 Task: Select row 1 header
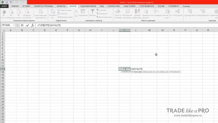pos(2,33)
